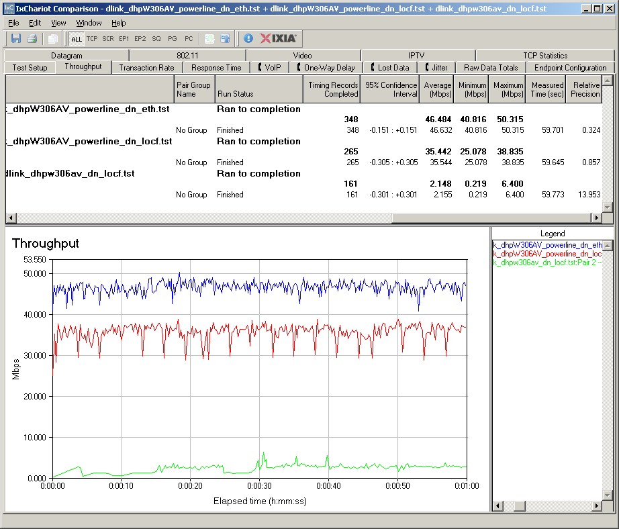619x529 pixels.
Task: Switch to the Video tab
Action: (x=302, y=55)
